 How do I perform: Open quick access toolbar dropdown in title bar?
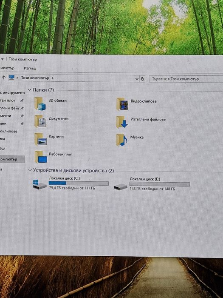tap(2, 59)
